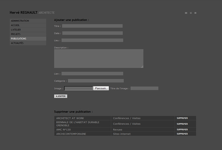Click the Hervé REGNAULT site title

23,13
